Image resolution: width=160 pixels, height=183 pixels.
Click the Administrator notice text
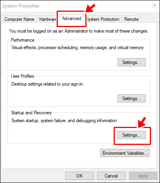(x=79, y=31)
